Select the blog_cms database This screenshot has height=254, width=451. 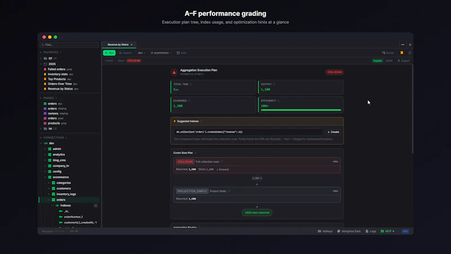pyautogui.click(x=59, y=160)
